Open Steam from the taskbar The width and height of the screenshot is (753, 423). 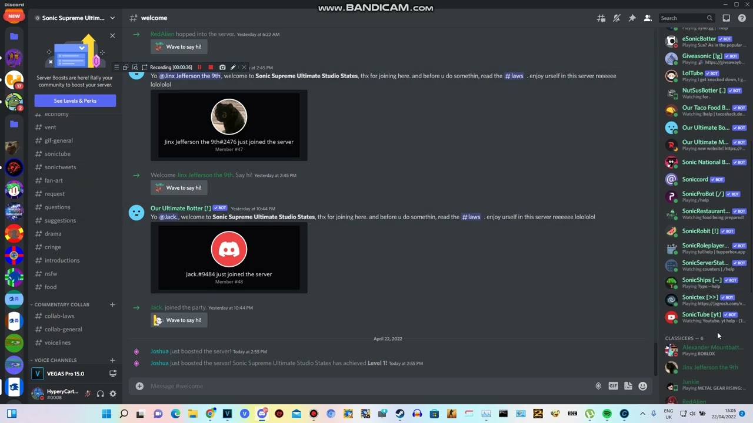400,414
